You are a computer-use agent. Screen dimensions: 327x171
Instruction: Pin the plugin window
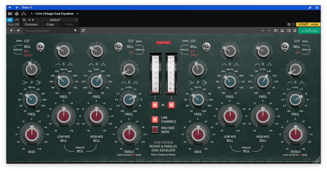(310, 8)
